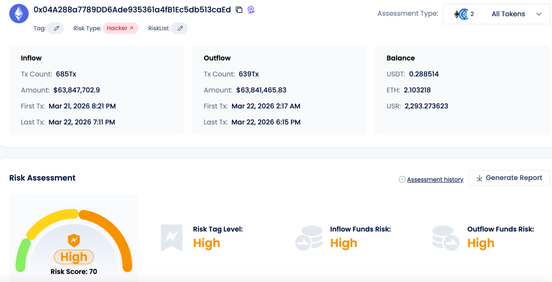Click the USR balance value
The width and height of the screenshot is (552, 282).
pos(426,106)
